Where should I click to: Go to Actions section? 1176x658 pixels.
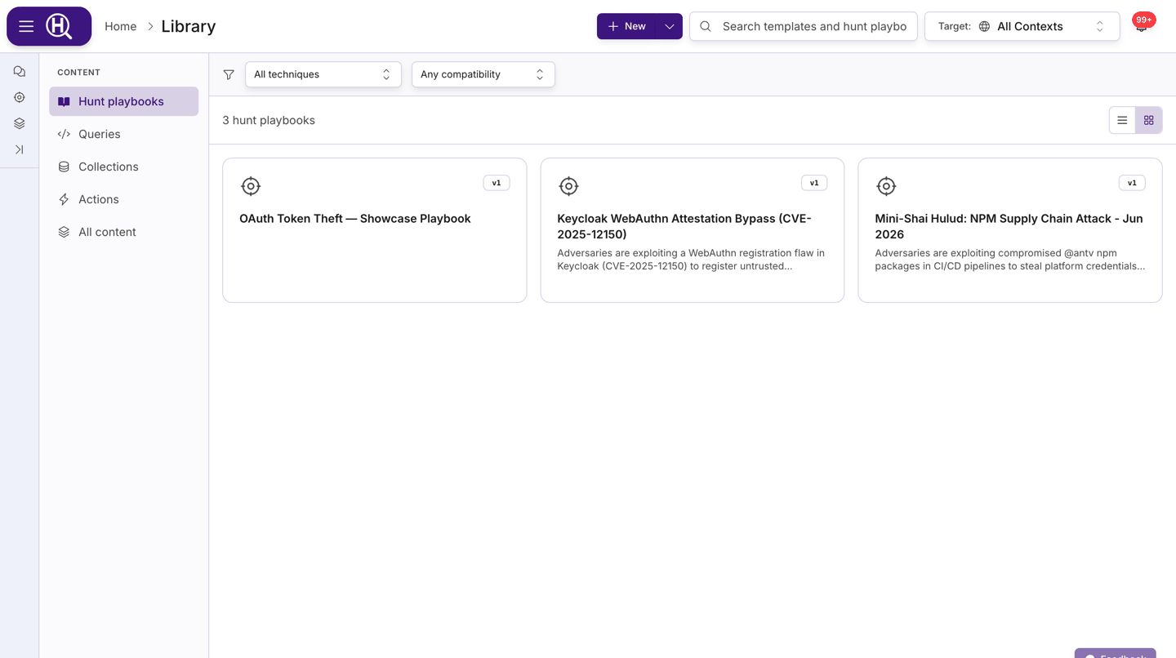pos(124,199)
